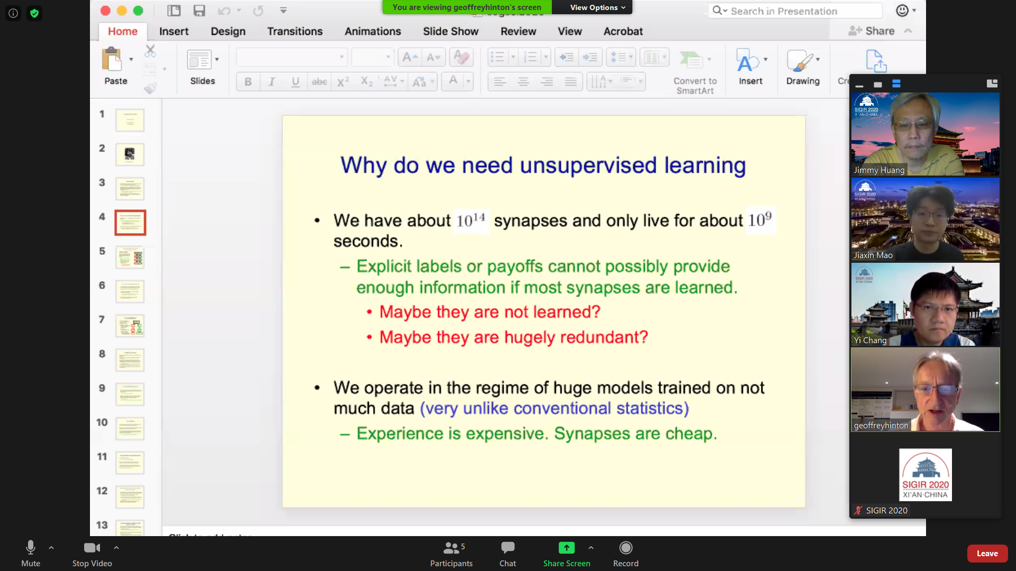Open the Slide Show tab
Screen dimensions: 1016x571
click(450, 31)
